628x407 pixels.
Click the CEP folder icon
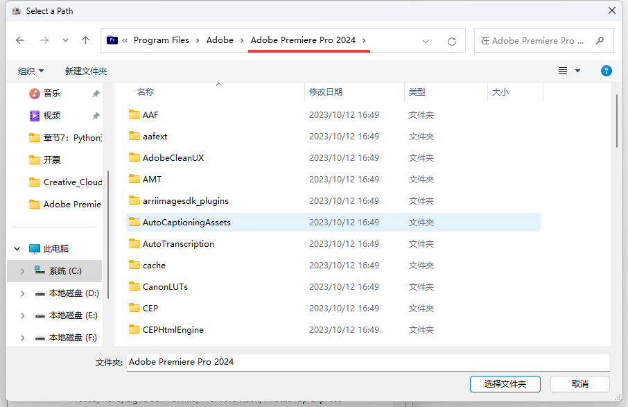pyautogui.click(x=134, y=308)
